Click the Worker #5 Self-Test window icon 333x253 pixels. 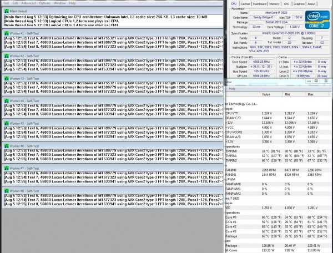[7, 123]
